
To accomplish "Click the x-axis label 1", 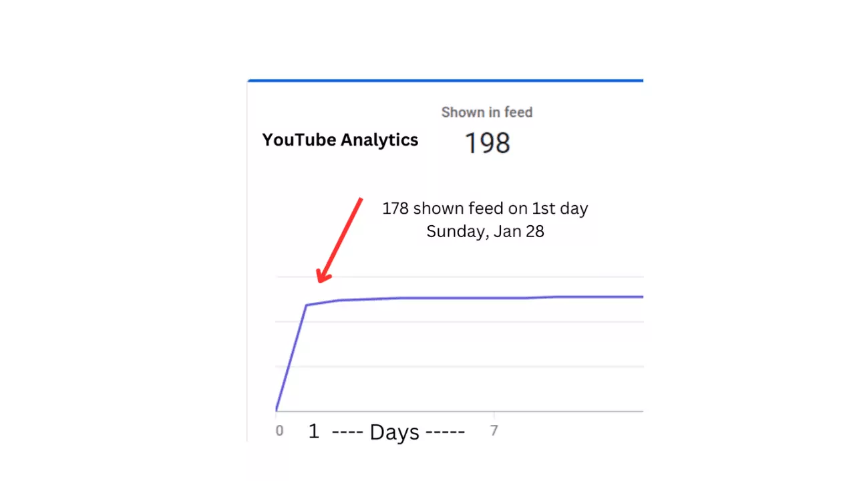I will tap(313, 432).
